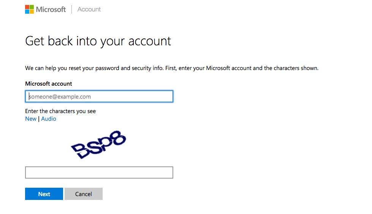
Task: Switch to the Audio captcha challenge
Action: 49,119
